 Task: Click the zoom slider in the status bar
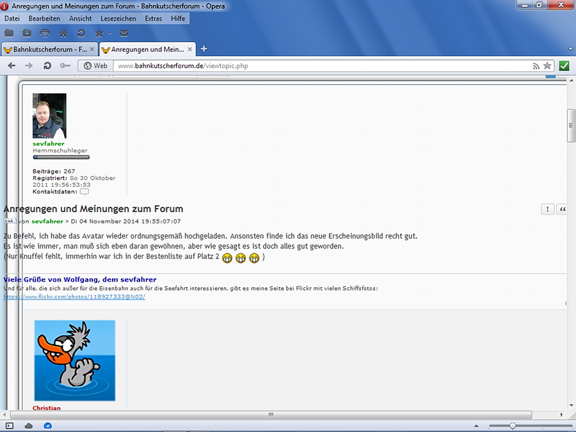click(513, 426)
